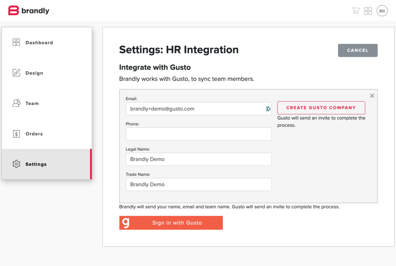Click the password manager icon in the Email field

pyautogui.click(x=268, y=109)
